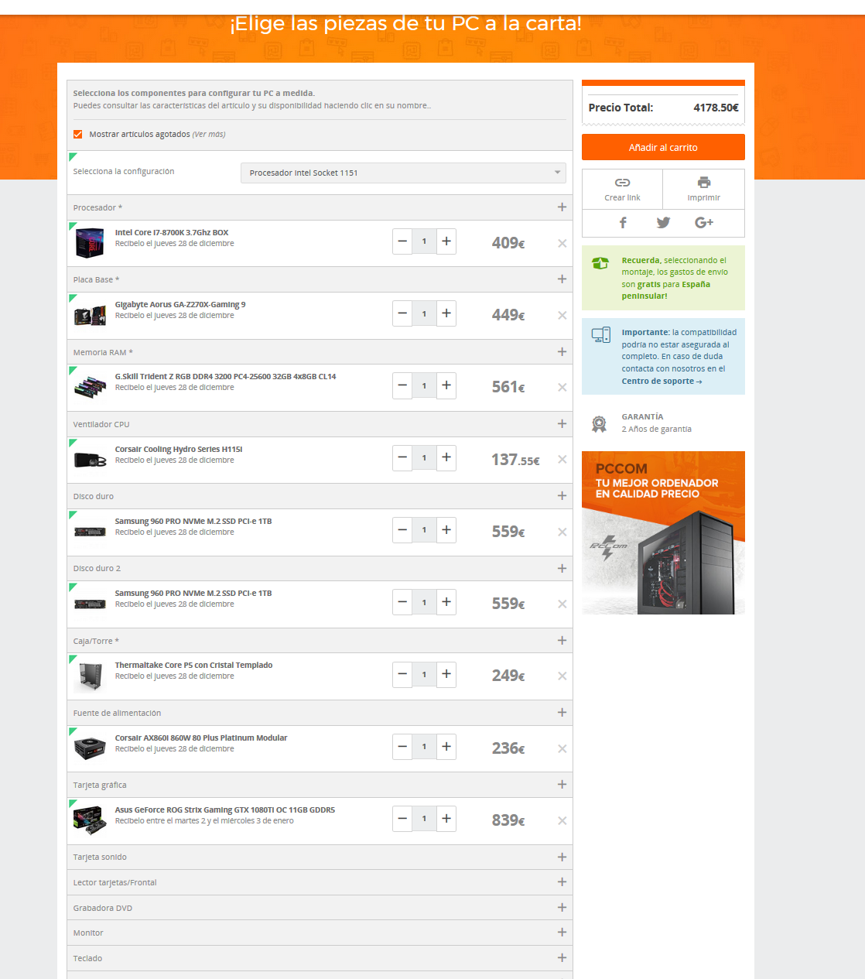Click the quantity field for Corsair AX860i

(424, 747)
